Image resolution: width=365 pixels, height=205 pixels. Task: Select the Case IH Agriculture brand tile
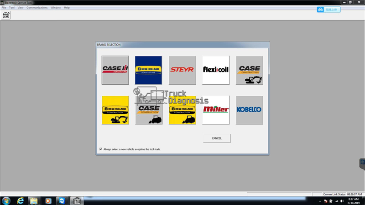coord(115,70)
